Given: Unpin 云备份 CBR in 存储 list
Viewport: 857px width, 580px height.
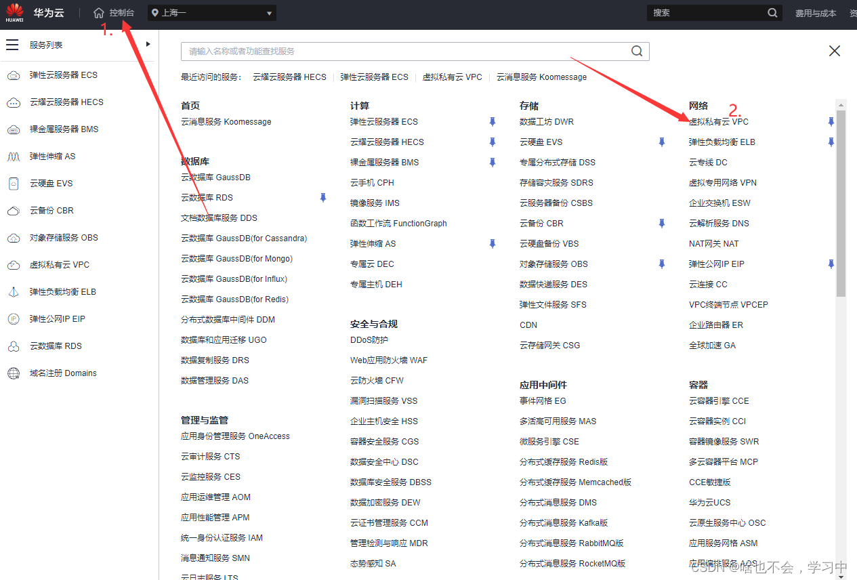Looking at the screenshot, I should click(662, 223).
